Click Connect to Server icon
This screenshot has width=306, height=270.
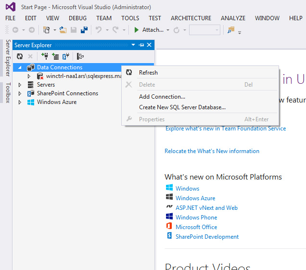tap(55, 56)
